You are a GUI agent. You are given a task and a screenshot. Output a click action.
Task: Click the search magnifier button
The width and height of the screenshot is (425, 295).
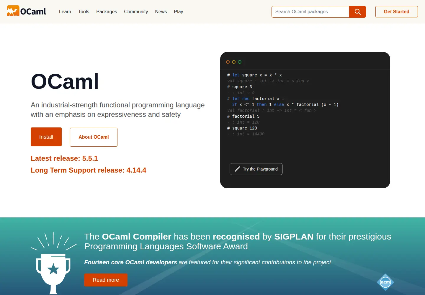[357, 12]
